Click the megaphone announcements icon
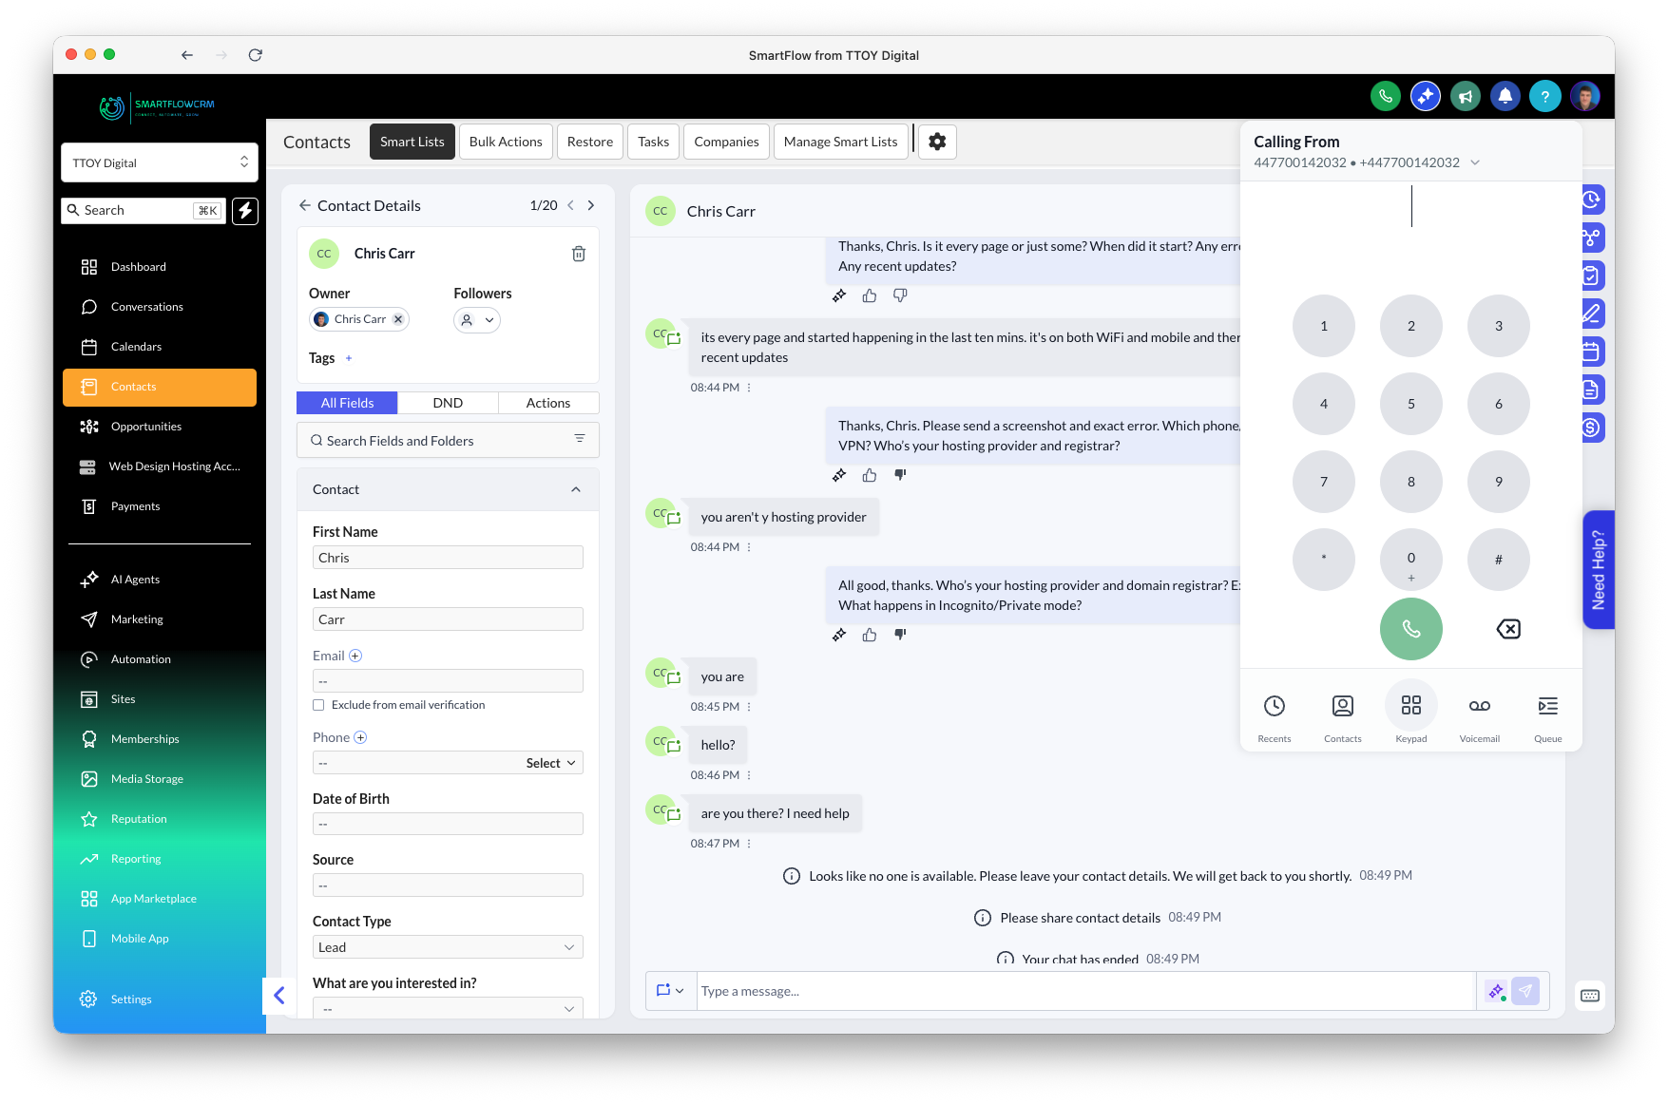This screenshot has width=1668, height=1104. pos(1465,96)
